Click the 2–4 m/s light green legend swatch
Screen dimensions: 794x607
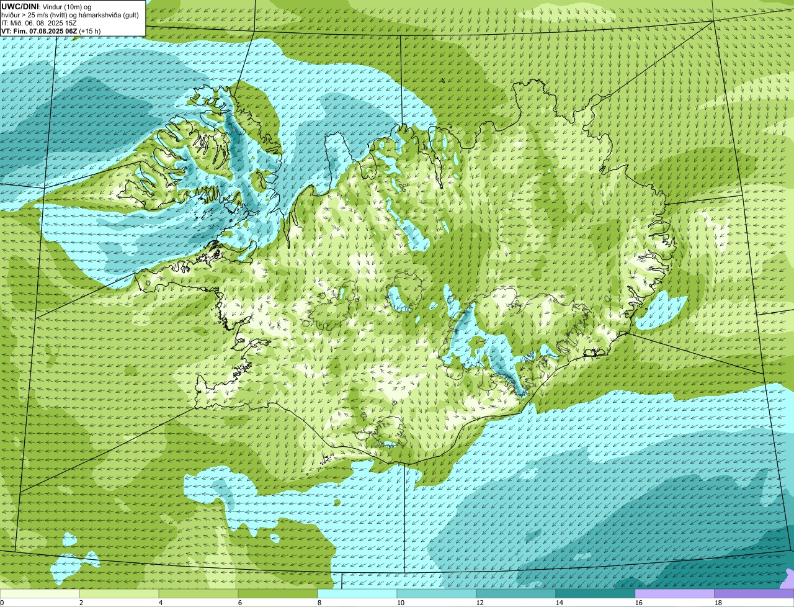pos(119,594)
